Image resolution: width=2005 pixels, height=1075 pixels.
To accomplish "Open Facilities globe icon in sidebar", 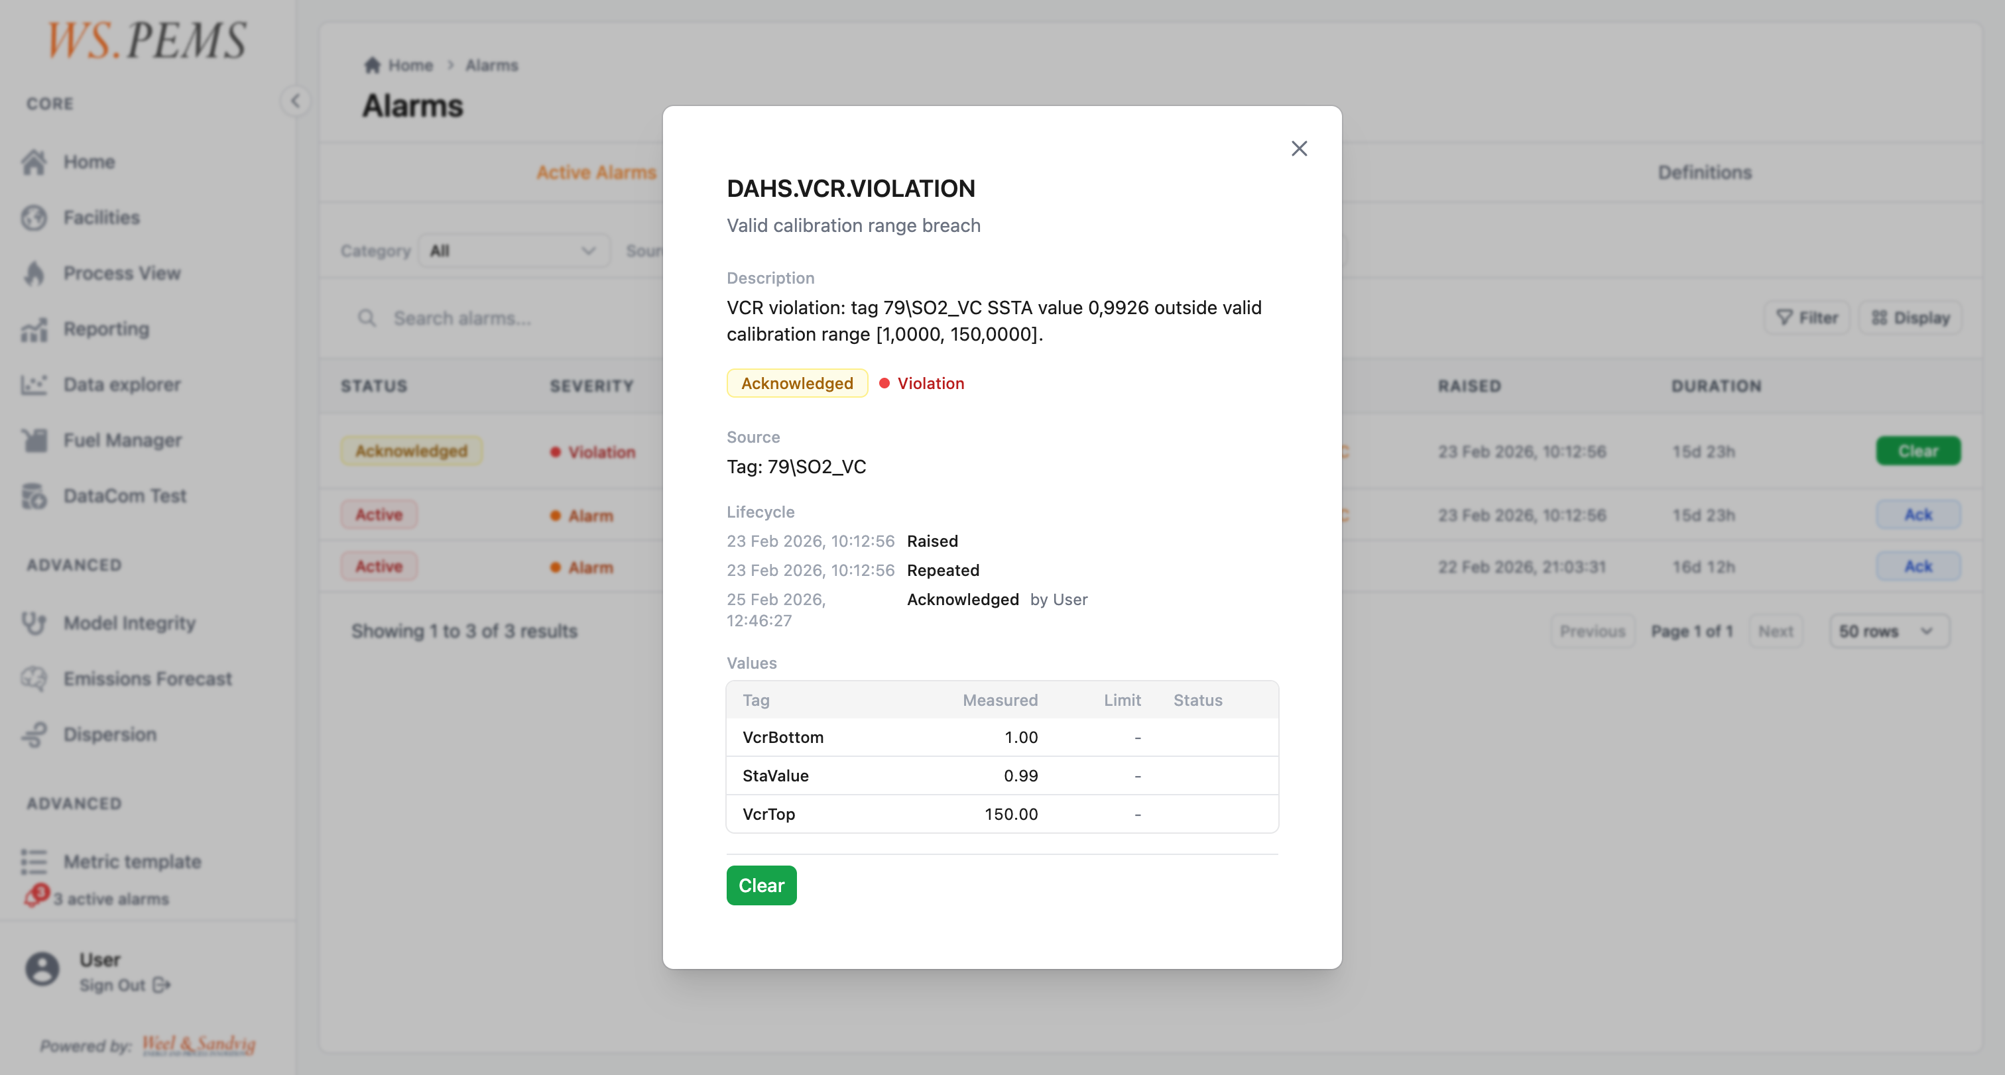I will click(33, 218).
